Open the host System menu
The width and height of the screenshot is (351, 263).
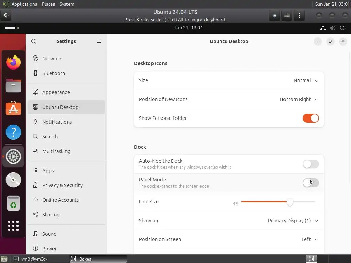67,4
